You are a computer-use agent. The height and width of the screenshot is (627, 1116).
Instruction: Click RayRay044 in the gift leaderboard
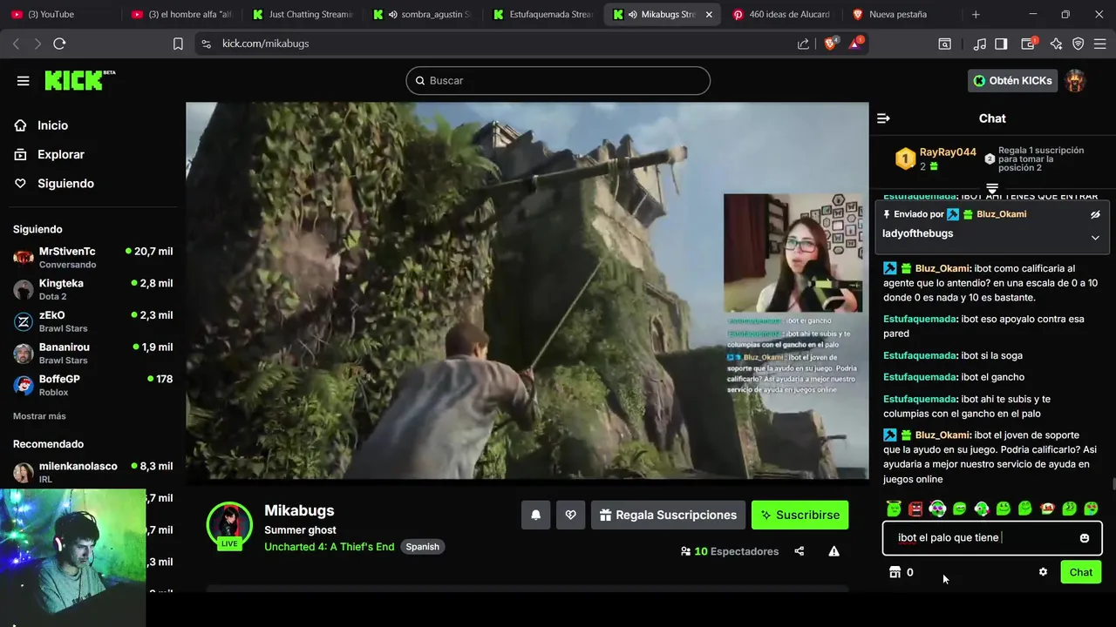[948, 152]
